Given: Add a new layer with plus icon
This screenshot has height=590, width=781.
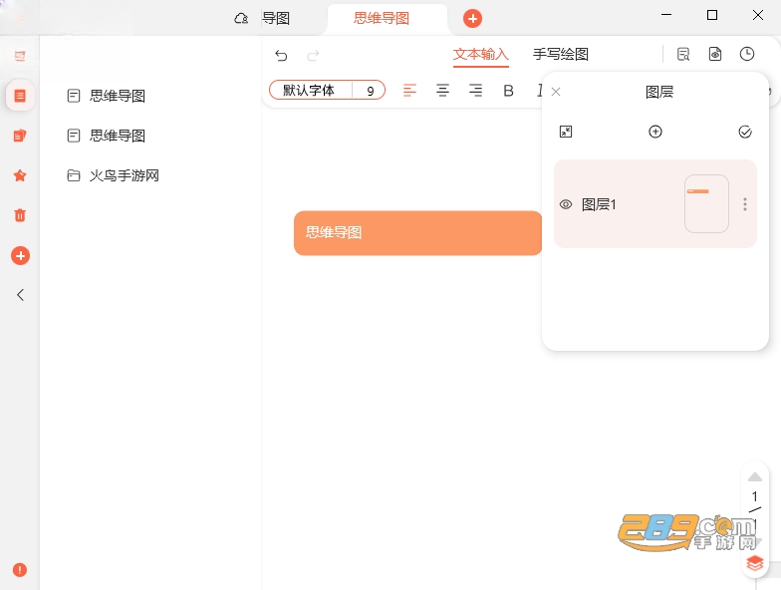Looking at the screenshot, I should [655, 132].
